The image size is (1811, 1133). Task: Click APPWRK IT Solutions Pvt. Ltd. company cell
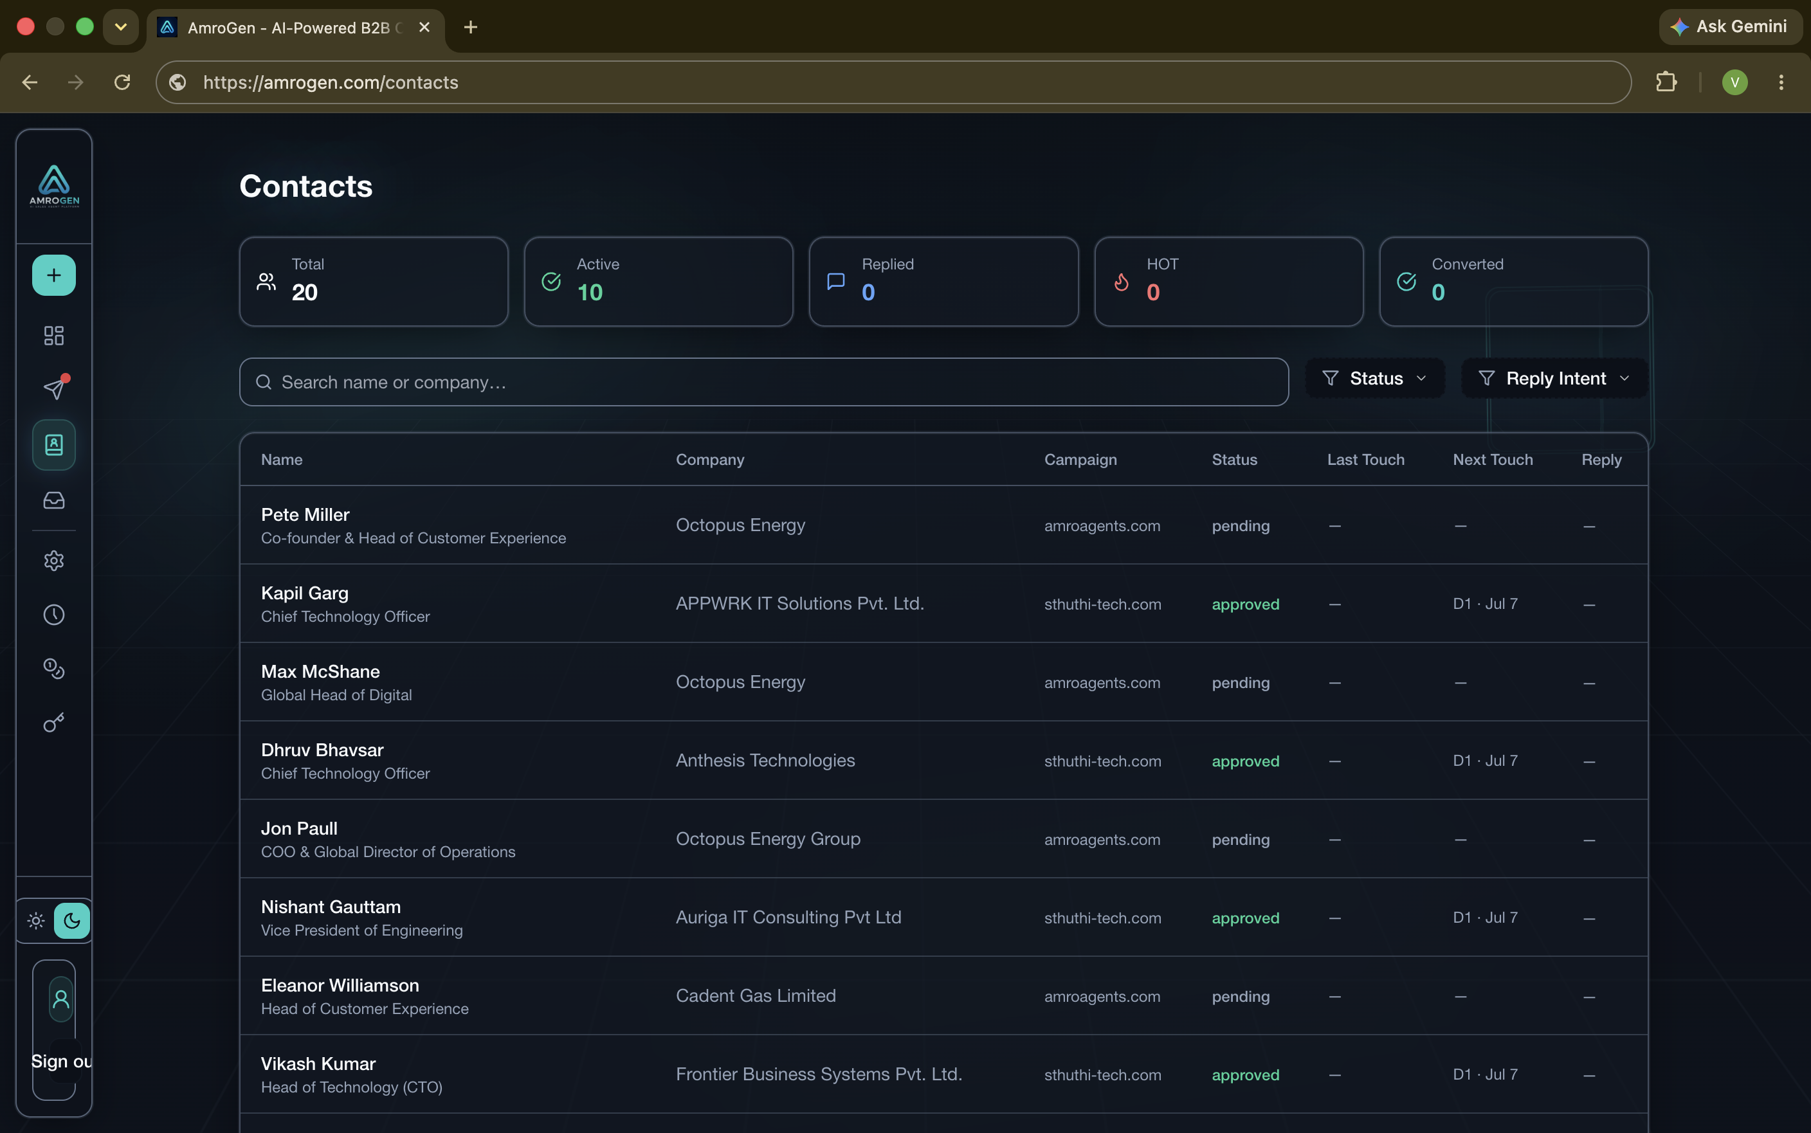(799, 603)
